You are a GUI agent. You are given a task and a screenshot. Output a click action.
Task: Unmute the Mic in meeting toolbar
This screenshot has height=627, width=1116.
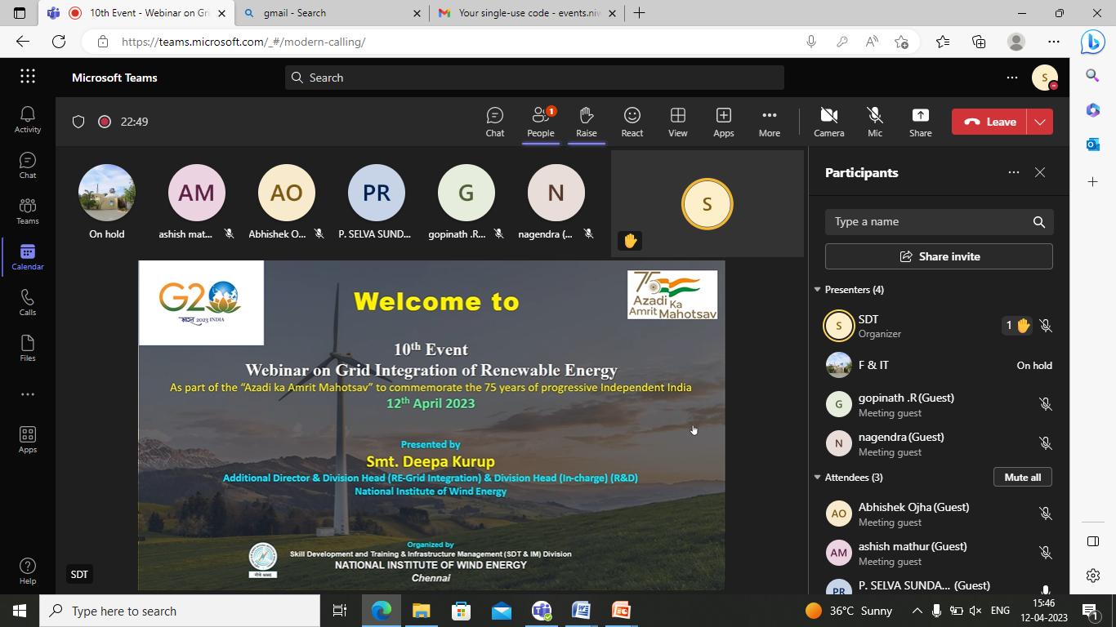pos(875,122)
